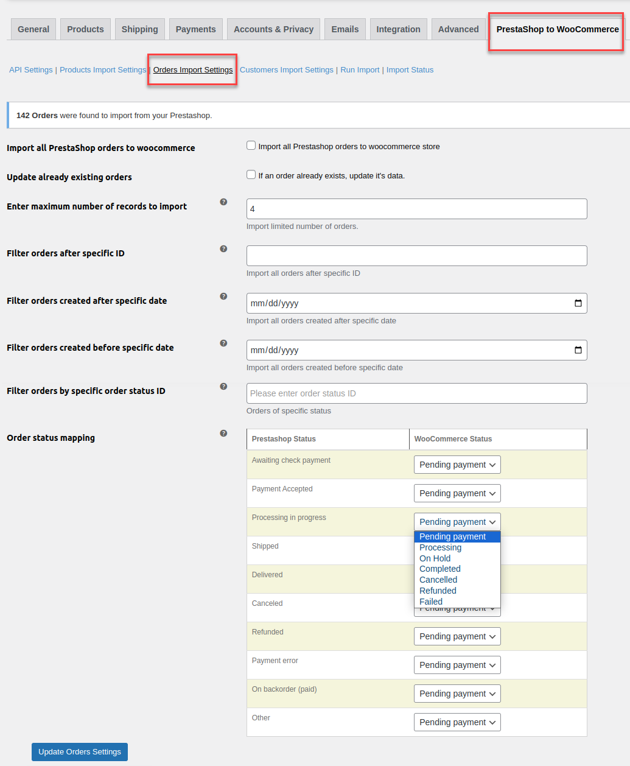Open the calendar picker for orders created after date
This screenshot has height=766, width=630.
pos(577,303)
